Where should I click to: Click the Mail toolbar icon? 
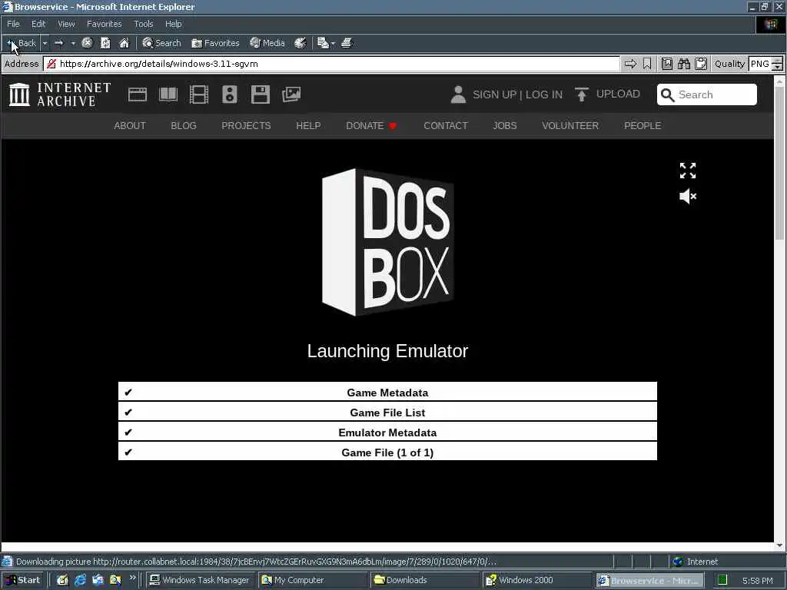(323, 43)
